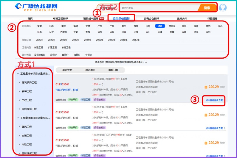Click the 广联达指标网 site logo

[x=36, y=7]
